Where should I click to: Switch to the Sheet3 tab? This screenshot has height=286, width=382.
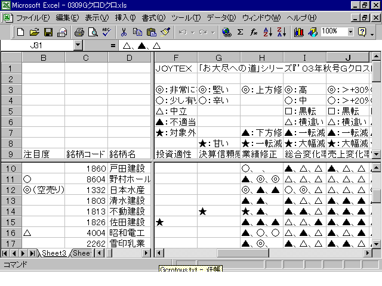click(54, 253)
